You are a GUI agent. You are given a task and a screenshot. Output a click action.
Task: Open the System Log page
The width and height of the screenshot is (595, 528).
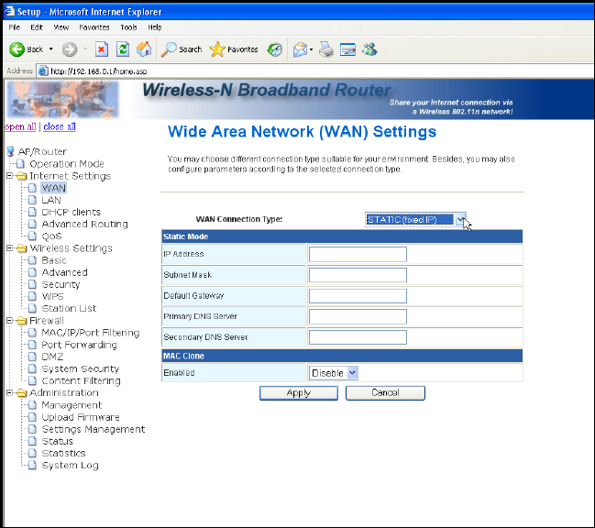tap(70, 466)
